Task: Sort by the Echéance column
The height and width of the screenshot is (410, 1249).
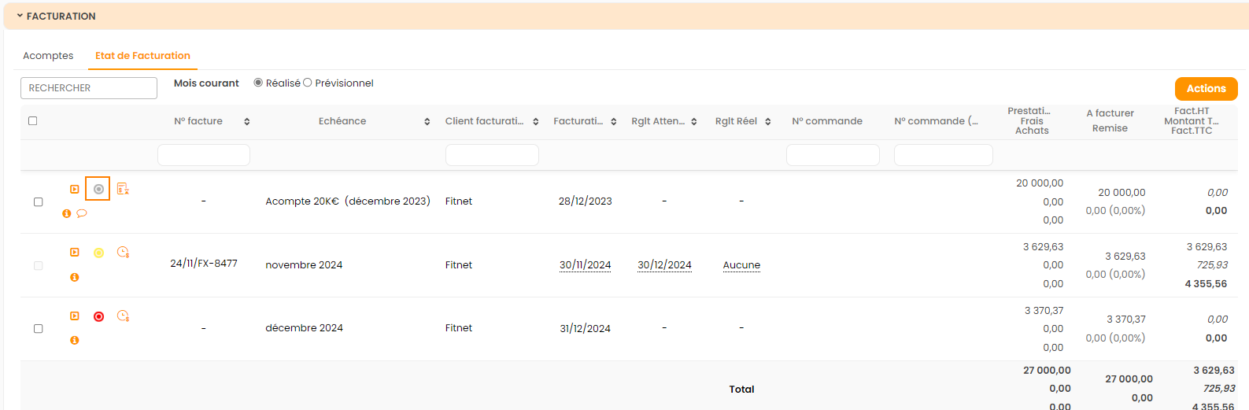Action: click(427, 121)
